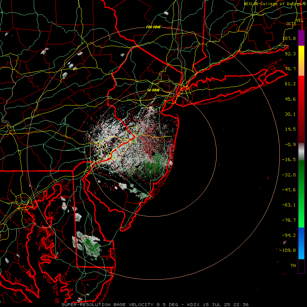Click the -47.6 legend value
307x307 pixels.
(289, 190)
